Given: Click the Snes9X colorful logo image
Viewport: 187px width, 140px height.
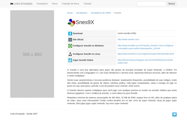Looking at the screenshot, I should coord(71,22).
